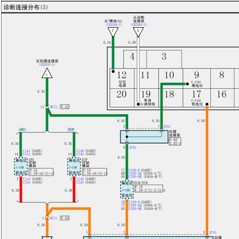
Task: Click the triangle connector marked C
Action: click(x=47, y=73)
